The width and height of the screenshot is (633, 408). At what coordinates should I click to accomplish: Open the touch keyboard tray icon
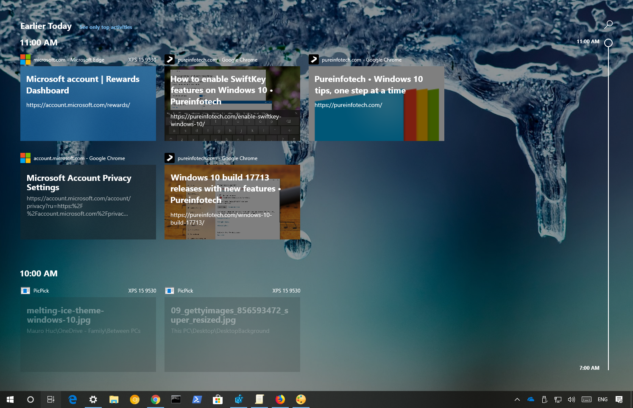586,400
